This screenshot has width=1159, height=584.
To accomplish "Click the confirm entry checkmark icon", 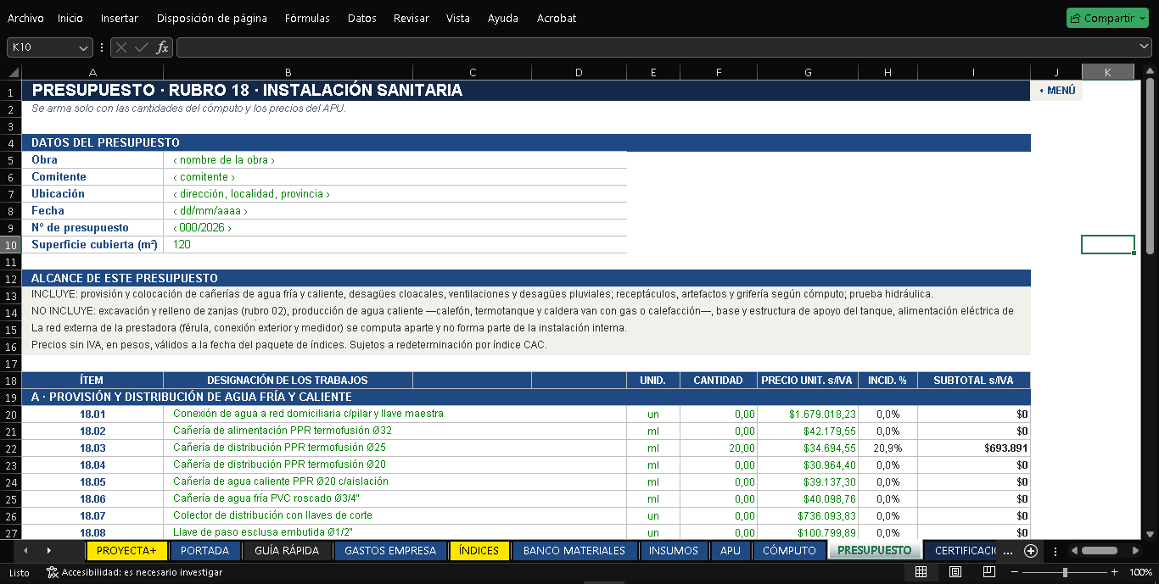I will 142,47.
